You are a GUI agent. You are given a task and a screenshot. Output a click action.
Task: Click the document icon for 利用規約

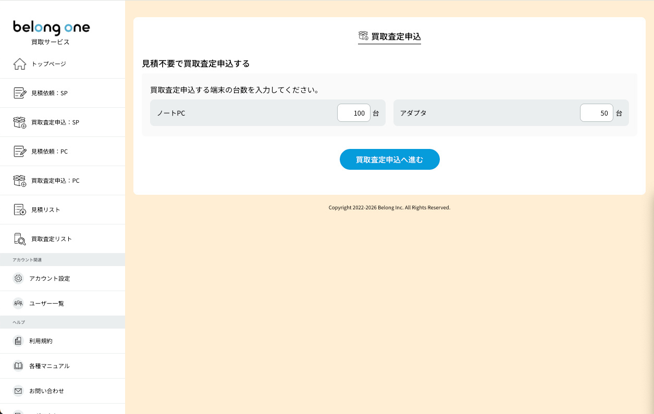coord(18,341)
